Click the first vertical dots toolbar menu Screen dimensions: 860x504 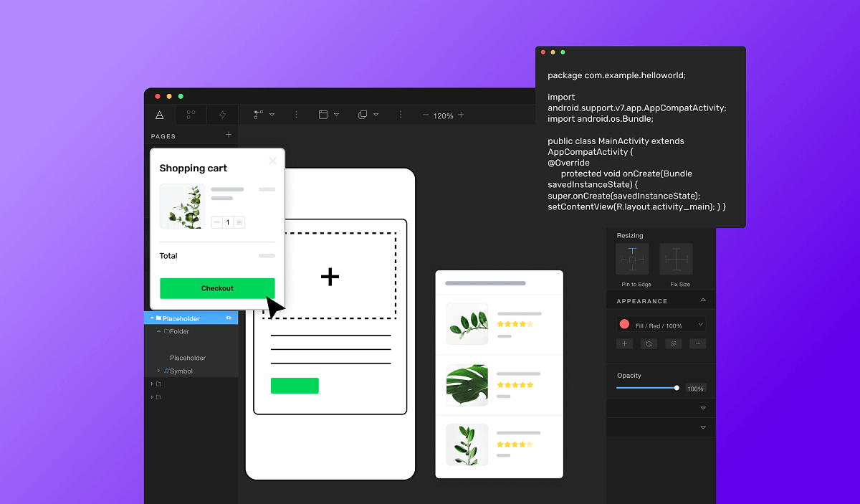click(x=297, y=115)
